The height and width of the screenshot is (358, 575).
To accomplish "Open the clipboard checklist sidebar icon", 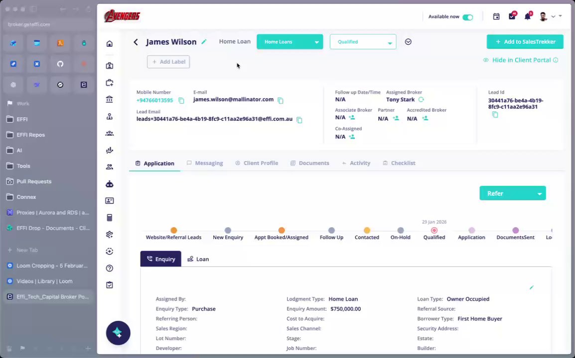I will tap(109, 285).
